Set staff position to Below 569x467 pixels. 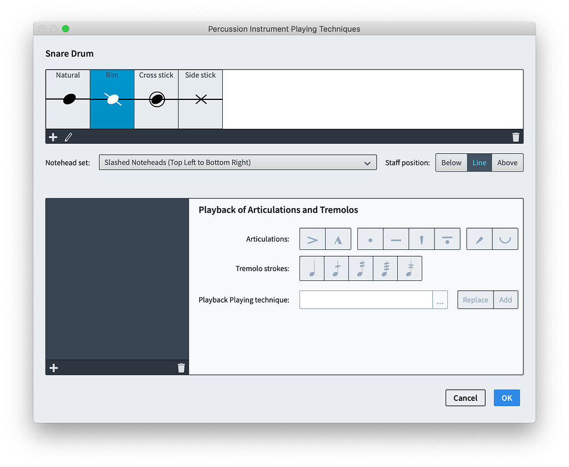[x=451, y=162]
